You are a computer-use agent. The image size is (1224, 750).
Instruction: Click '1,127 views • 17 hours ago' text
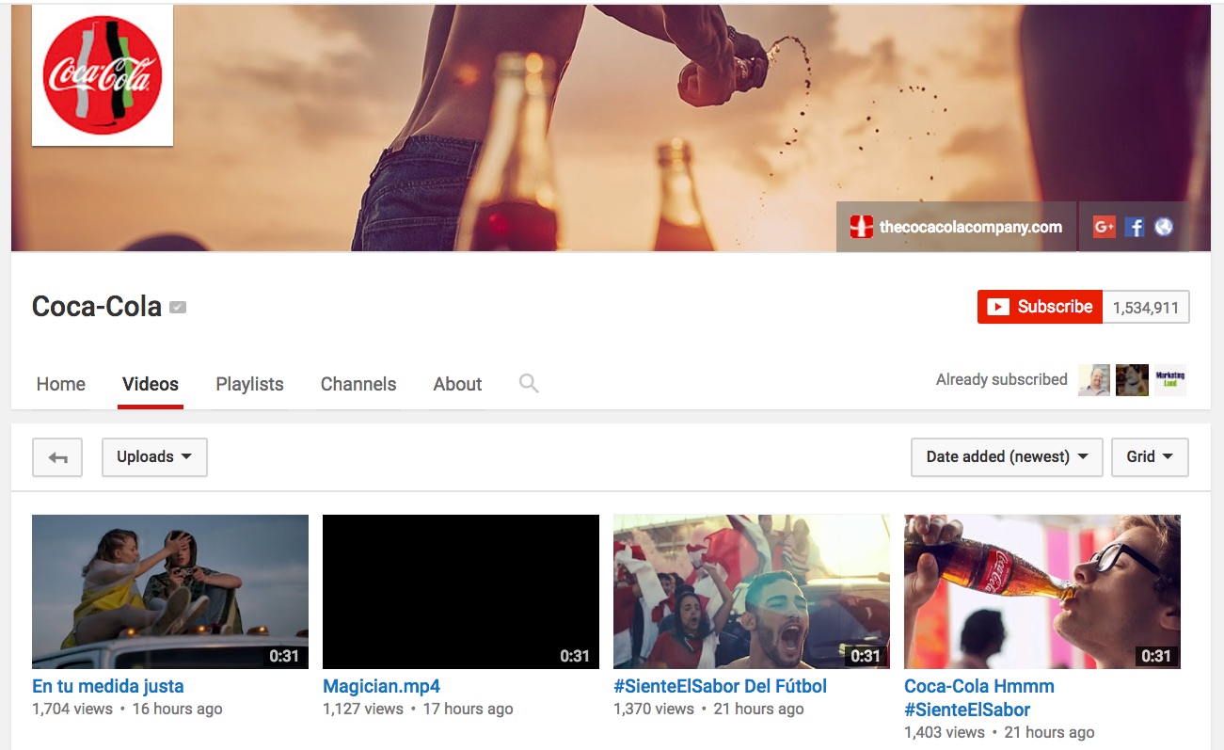coord(418,709)
